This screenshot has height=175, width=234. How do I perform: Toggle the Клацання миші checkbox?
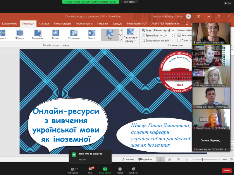[x=179, y=35]
